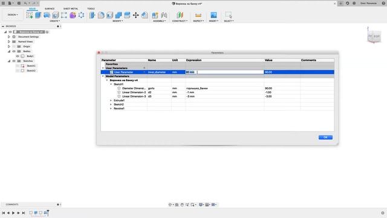Switch to the Sheet Metal tab

tap(71, 8)
